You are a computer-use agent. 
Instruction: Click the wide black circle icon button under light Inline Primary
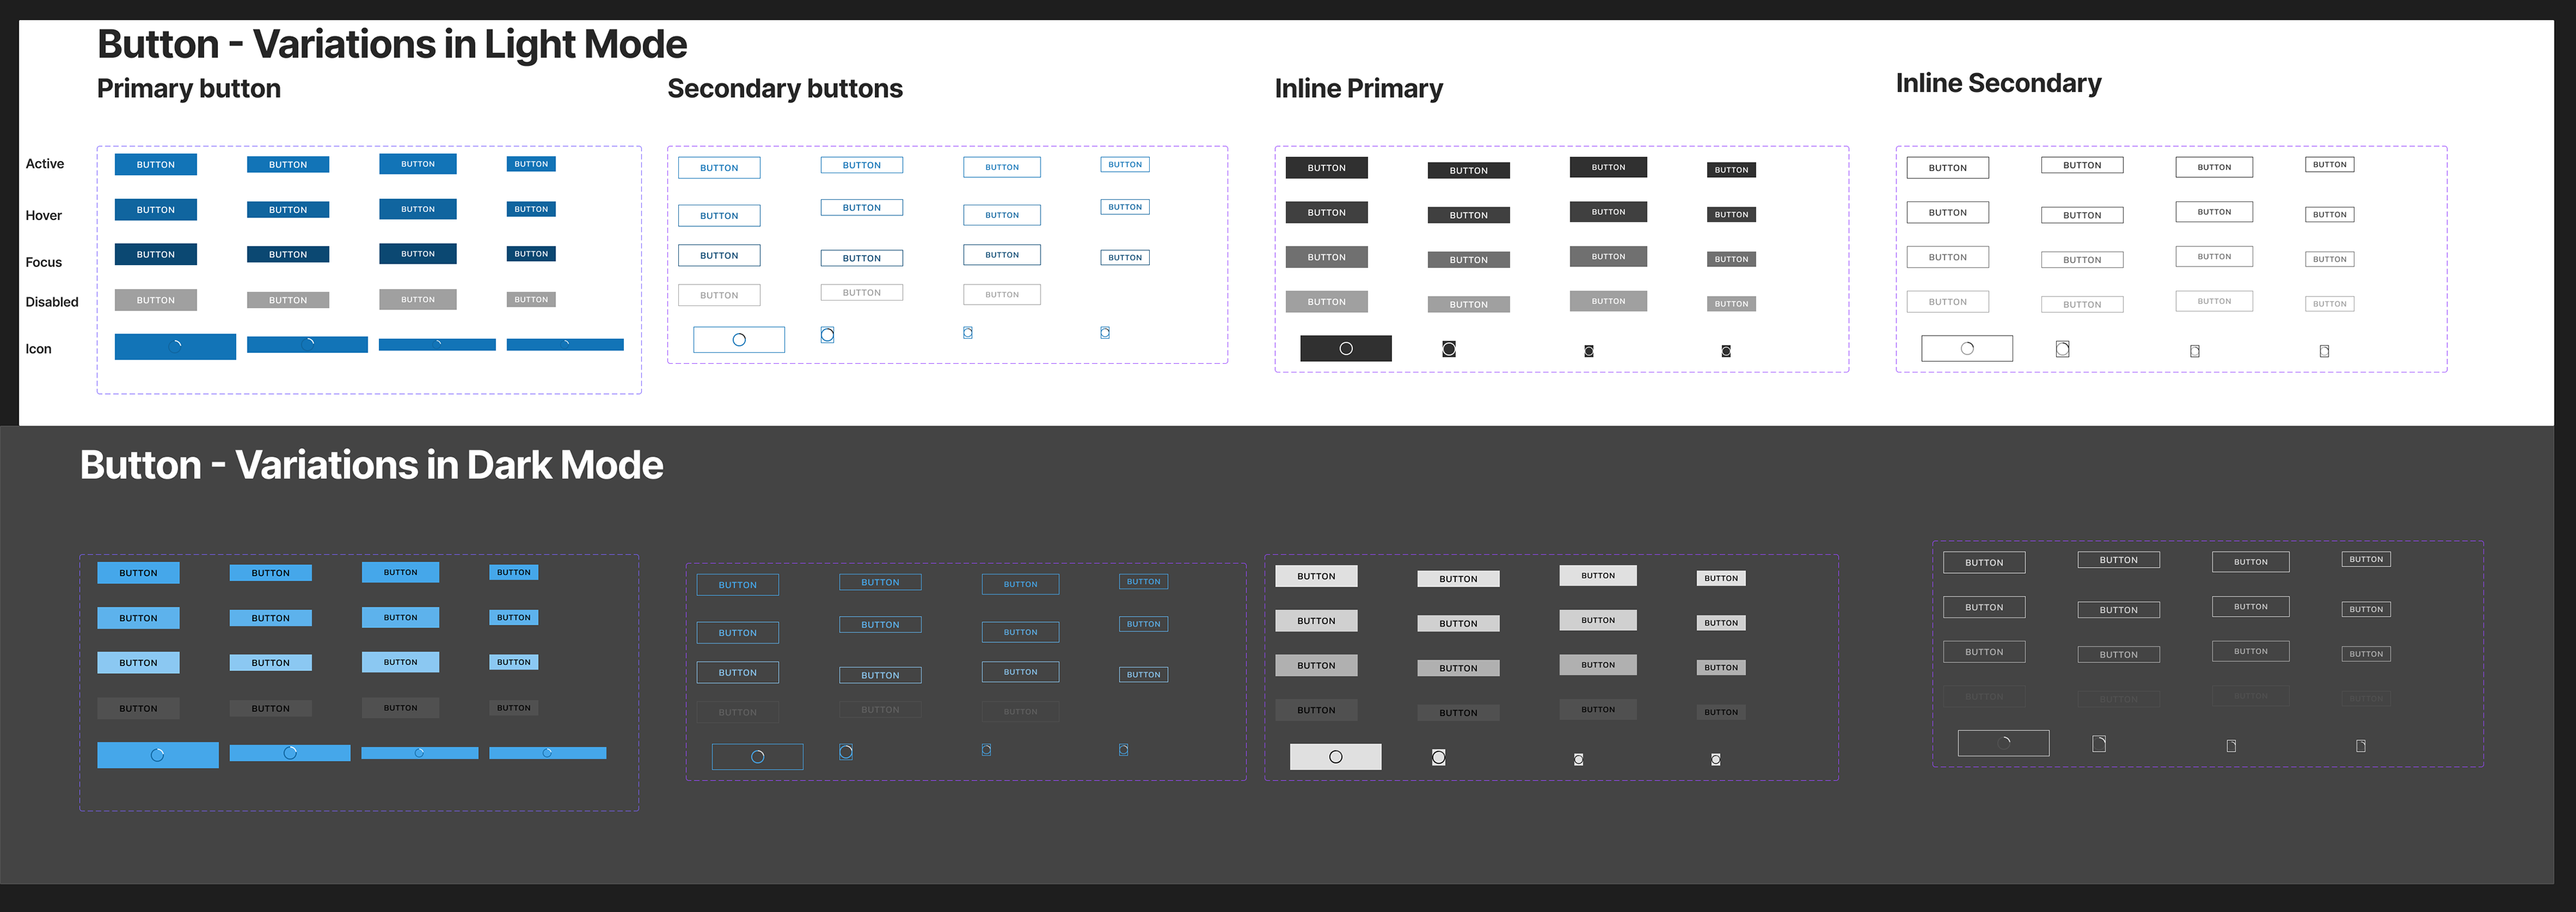click(1345, 348)
